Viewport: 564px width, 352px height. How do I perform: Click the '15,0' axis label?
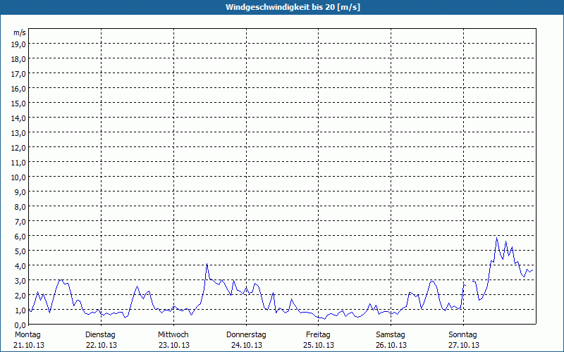[x=18, y=103]
